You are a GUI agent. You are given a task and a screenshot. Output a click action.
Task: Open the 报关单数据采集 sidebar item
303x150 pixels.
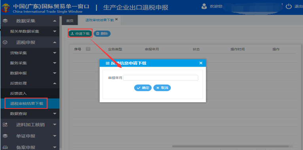pyautogui.click(x=30, y=31)
